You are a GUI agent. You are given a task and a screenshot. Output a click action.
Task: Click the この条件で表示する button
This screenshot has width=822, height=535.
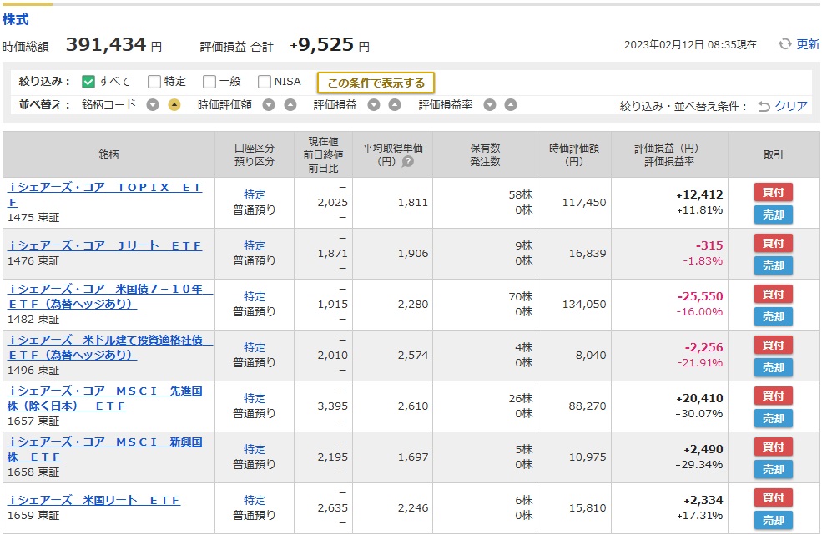point(376,83)
